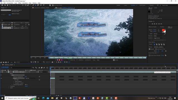This screenshot has width=178, height=100.
Task: Open the File menu
Action: (x=1, y=3)
